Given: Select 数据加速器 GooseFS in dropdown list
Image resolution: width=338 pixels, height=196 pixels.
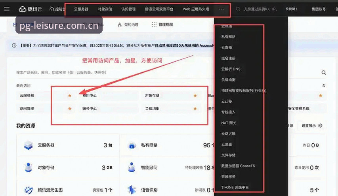Looking at the screenshot, I should (x=238, y=166).
